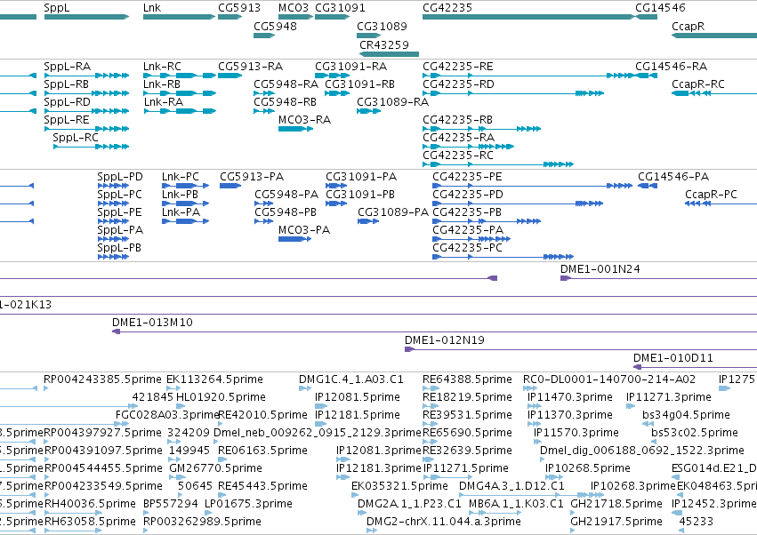Image resolution: width=757 pixels, height=535 pixels.
Task: Click EST DMG4A.3_1.D12.C1
Action: click(511, 486)
